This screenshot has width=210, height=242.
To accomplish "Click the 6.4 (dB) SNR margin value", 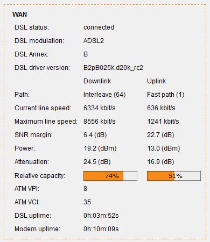I will click(95, 135).
